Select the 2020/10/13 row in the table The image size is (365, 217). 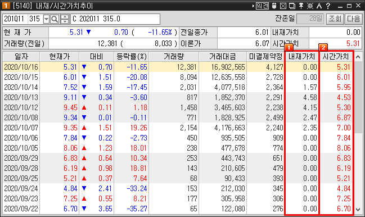[x=178, y=97]
